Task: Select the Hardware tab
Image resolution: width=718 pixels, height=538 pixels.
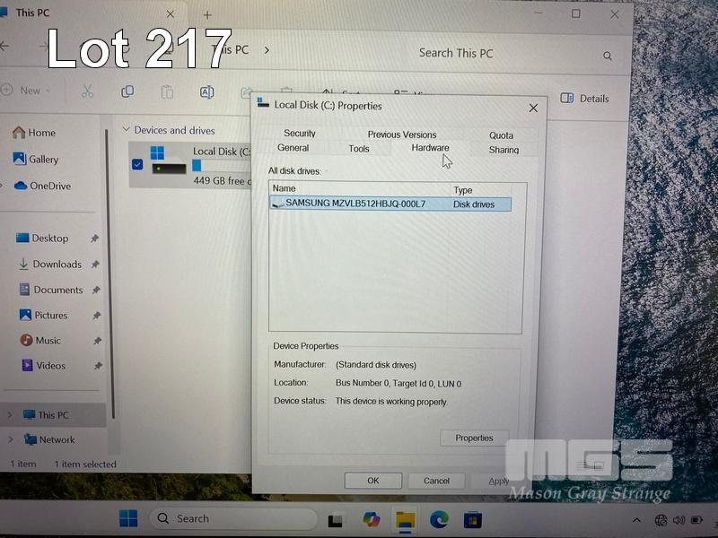Action: click(430, 148)
